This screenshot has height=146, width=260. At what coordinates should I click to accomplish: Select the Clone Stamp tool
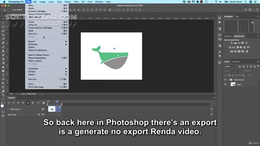[3, 51]
